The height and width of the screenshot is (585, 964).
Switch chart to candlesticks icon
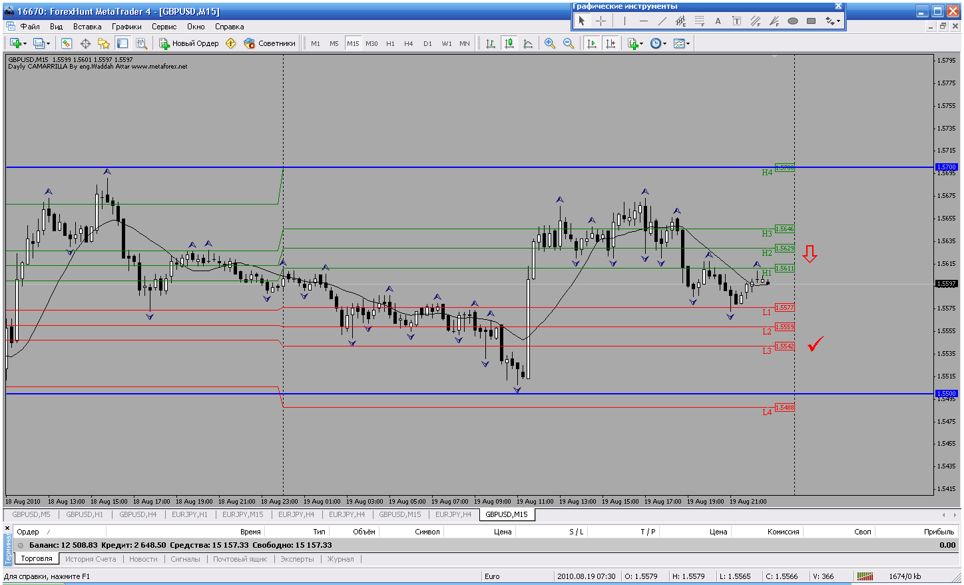(x=509, y=43)
